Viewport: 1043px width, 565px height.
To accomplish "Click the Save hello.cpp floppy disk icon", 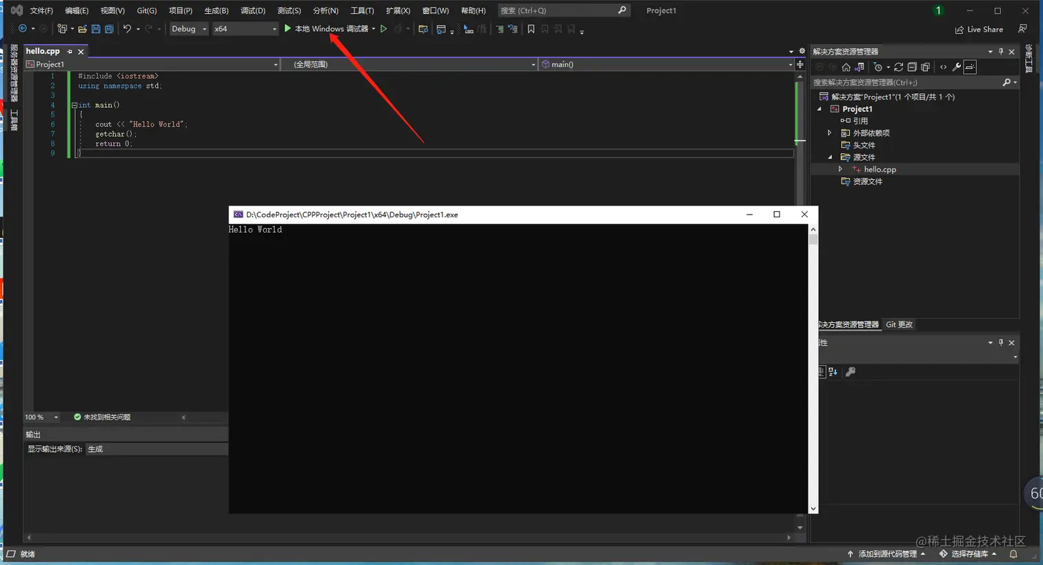I will pyautogui.click(x=96, y=29).
